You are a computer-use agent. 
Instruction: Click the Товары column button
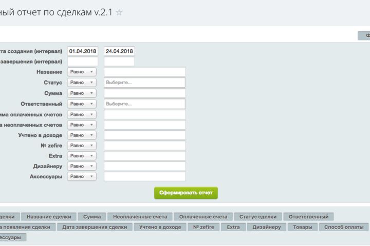pyautogui.click(x=303, y=227)
